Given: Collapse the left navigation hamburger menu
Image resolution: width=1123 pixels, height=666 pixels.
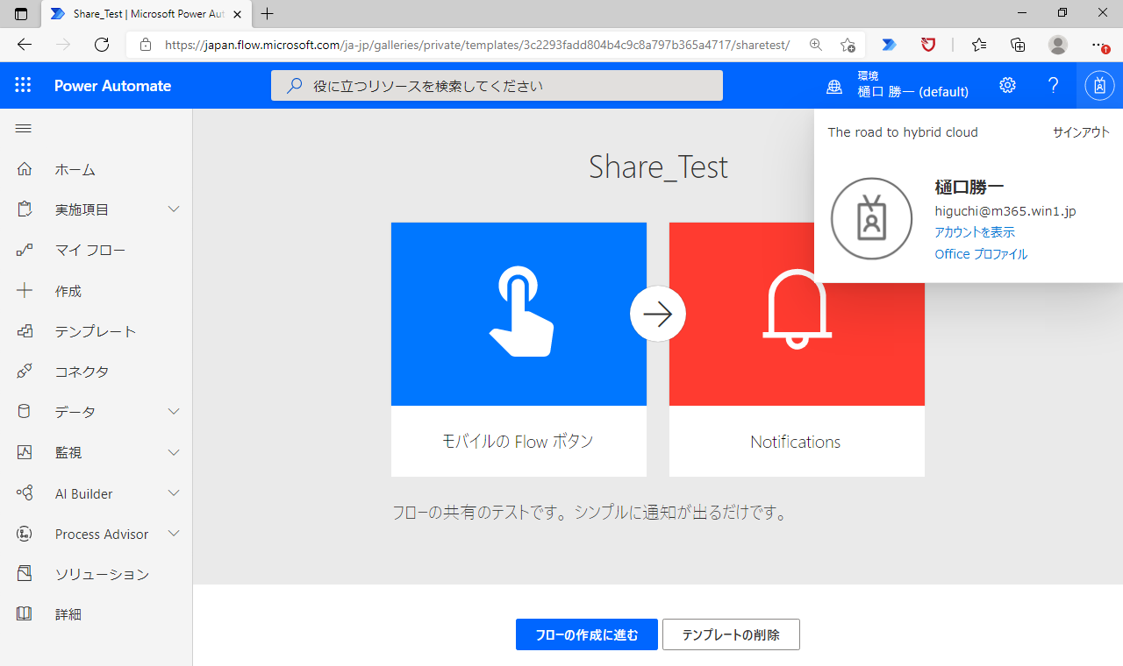Looking at the screenshot, I should coord(24,129).
